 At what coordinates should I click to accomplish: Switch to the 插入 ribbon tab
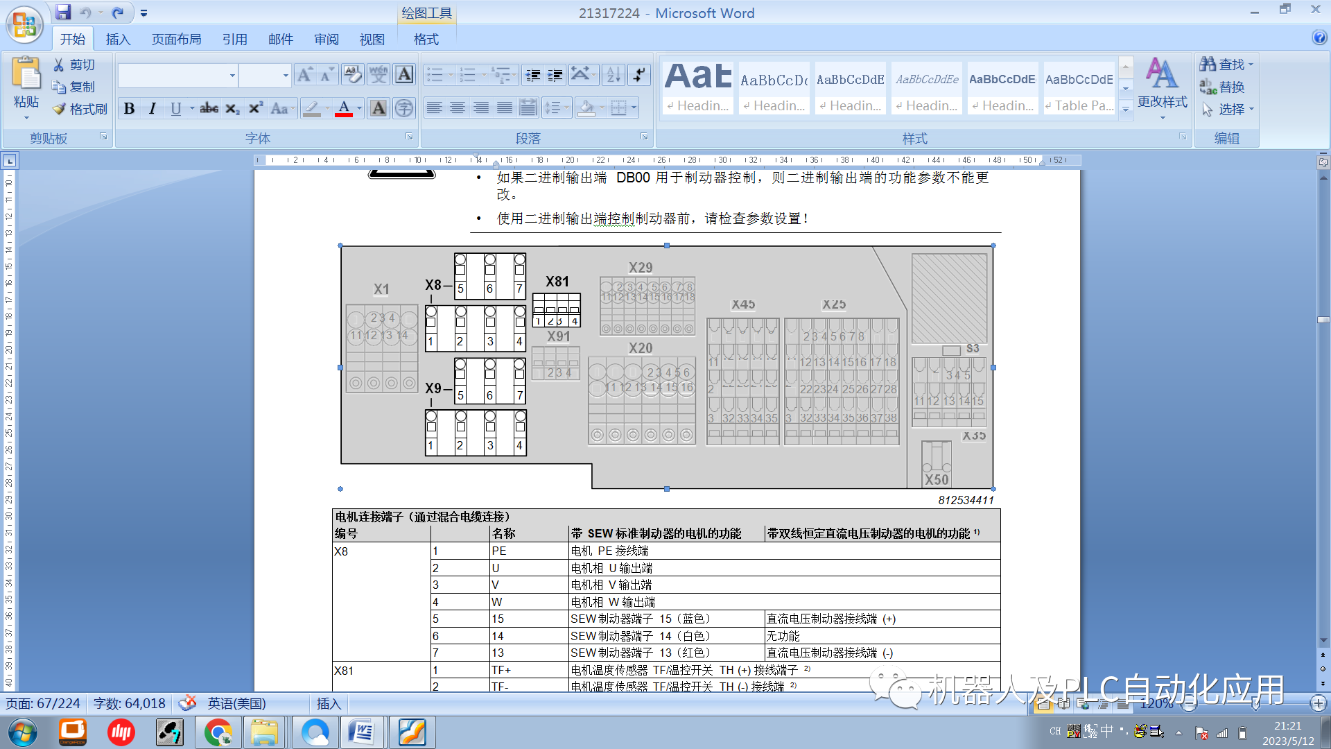click(x=118, y=39)
